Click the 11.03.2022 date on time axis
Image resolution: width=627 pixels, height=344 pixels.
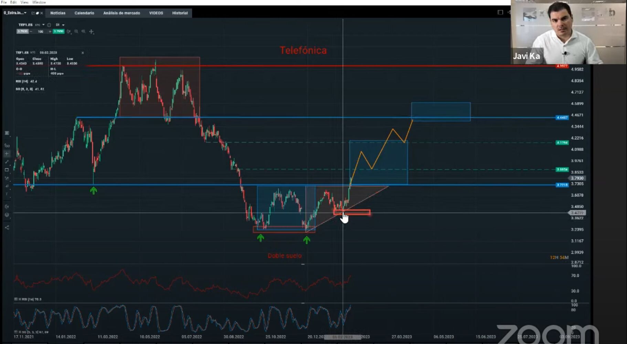pos(108,337)
